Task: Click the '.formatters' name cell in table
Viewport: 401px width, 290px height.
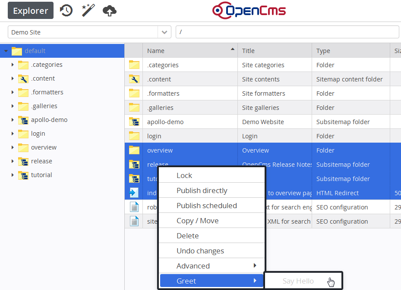Action: click(x=190, y=94)
